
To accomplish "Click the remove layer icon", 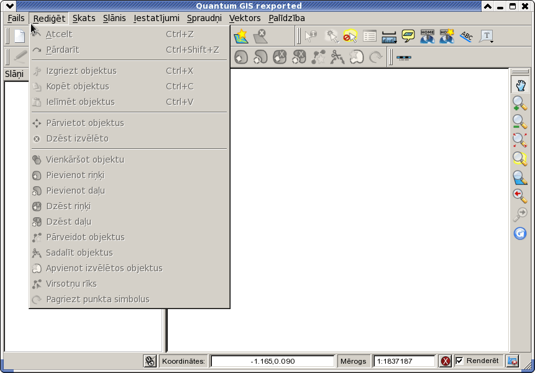I will [260, 36].
